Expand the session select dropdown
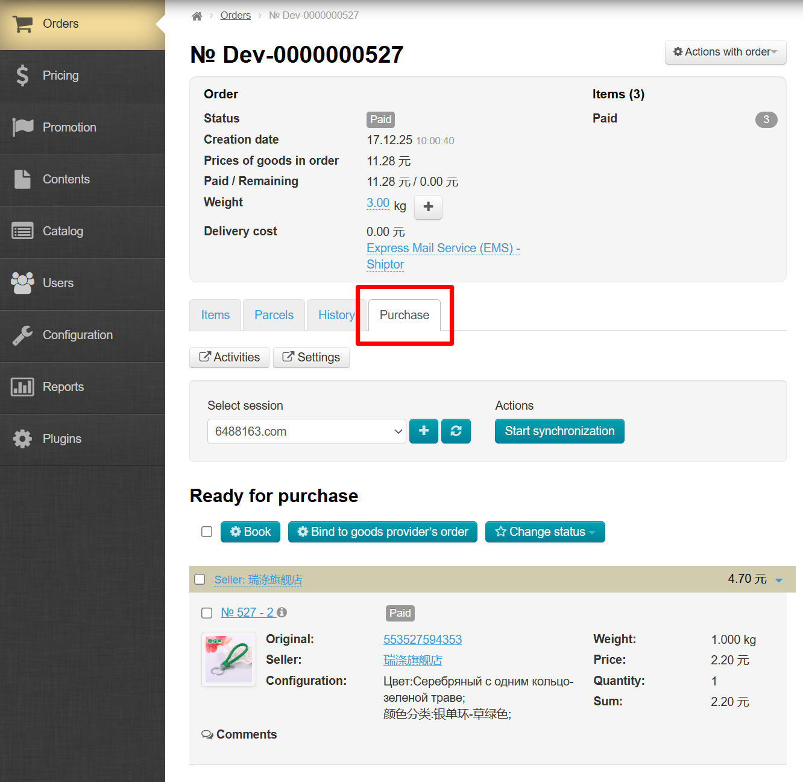This screenshot has width=803, height=782. click(x=306, y=431)
